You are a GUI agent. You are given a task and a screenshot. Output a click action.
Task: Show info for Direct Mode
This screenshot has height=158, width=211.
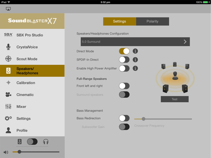click(135, 51)
